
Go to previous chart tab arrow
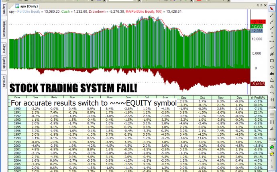258,5
